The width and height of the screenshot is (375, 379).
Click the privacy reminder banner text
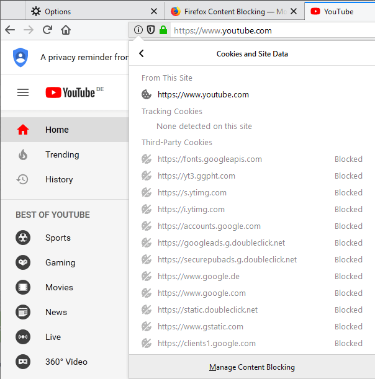[84, 57]
